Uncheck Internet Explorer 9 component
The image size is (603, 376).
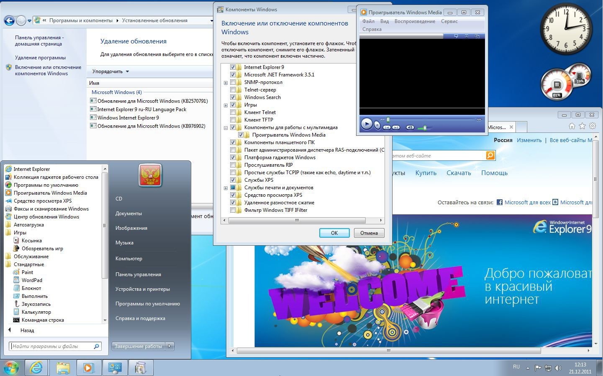click(x=233, y=67)
